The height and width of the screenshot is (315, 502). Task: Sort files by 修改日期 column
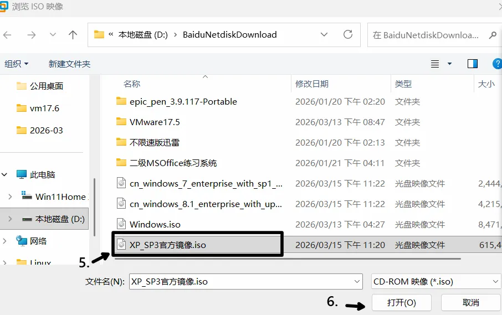pos(312,84)
